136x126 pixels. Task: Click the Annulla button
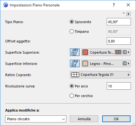84,119
